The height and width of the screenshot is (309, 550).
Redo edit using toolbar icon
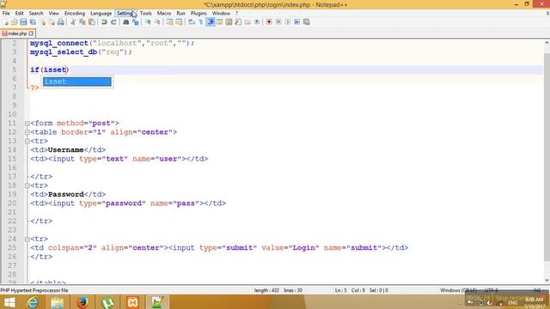point(113,22)
